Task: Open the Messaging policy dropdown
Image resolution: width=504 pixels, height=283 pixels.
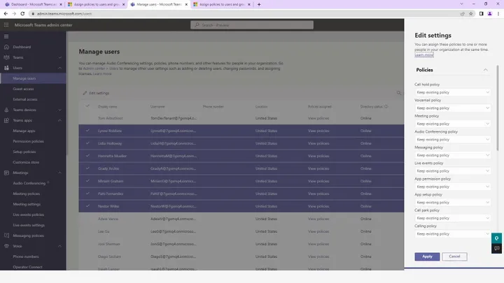Action: 452,155
